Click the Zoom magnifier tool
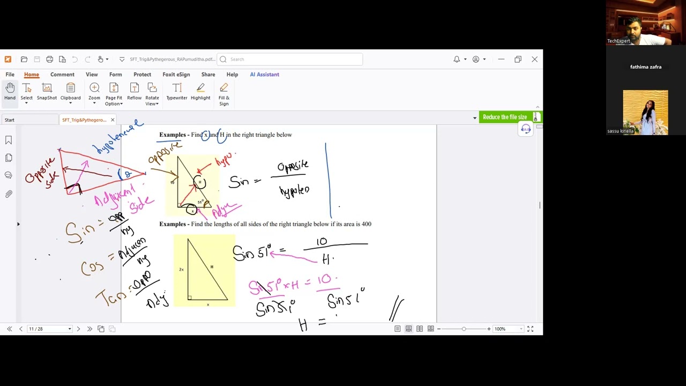Viewport: 686px width, 386px height. [94, 88]
